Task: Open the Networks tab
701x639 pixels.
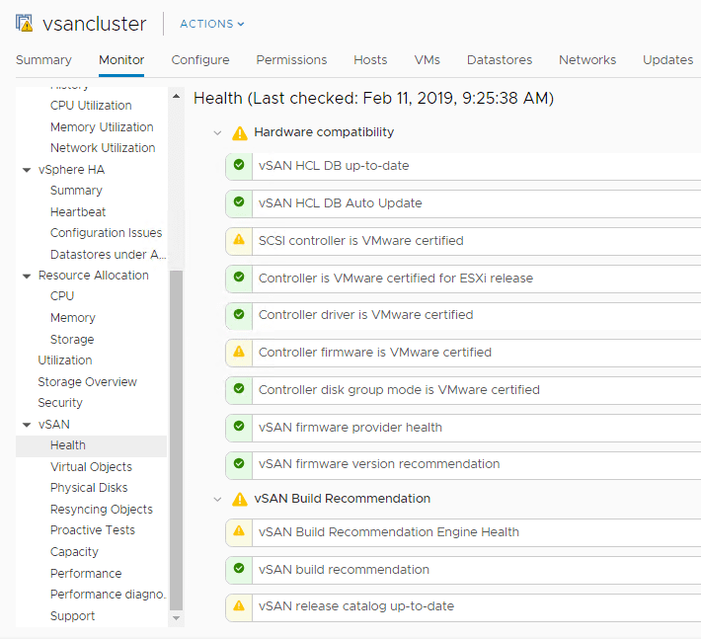Action: (587, 60)
